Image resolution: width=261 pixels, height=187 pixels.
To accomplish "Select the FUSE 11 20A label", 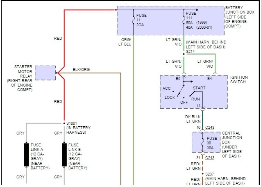I will 141,20.
